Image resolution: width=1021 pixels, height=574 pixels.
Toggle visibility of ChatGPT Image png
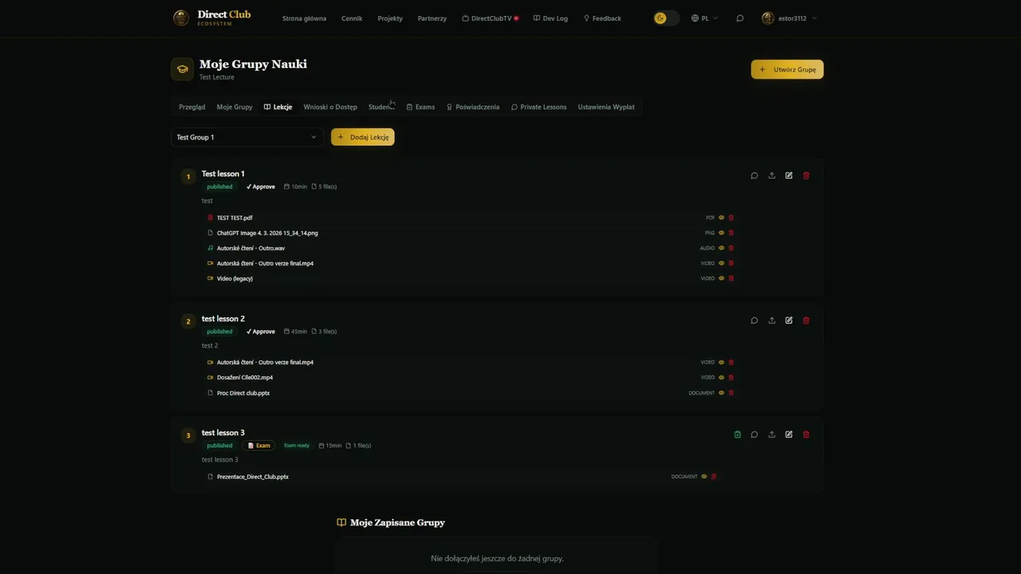721,233
